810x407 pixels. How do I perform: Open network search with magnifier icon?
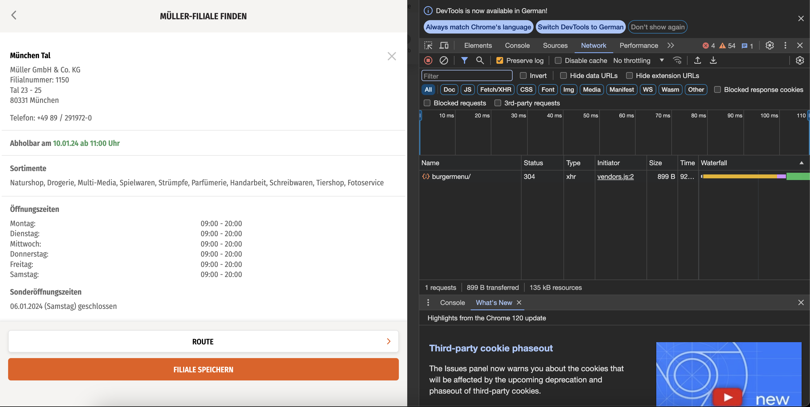click(480, 60)
